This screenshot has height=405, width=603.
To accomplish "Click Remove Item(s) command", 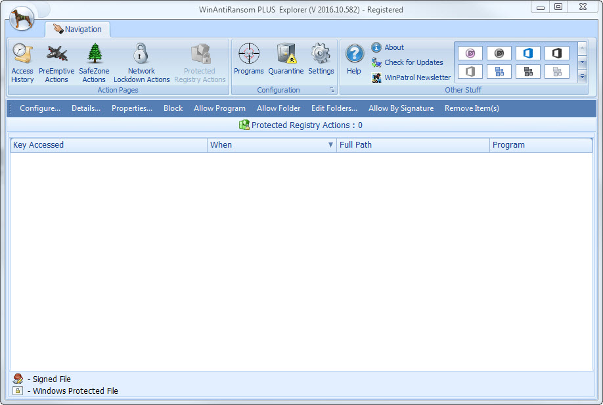I will (x=472, y=108).
